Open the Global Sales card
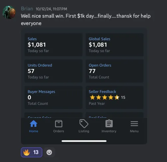 point(115,45)
